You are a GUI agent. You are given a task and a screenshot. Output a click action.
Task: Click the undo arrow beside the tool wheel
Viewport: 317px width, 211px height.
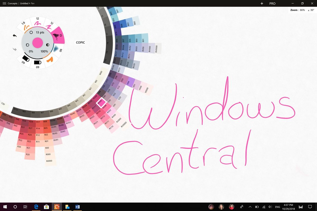(x=14, y=35)
